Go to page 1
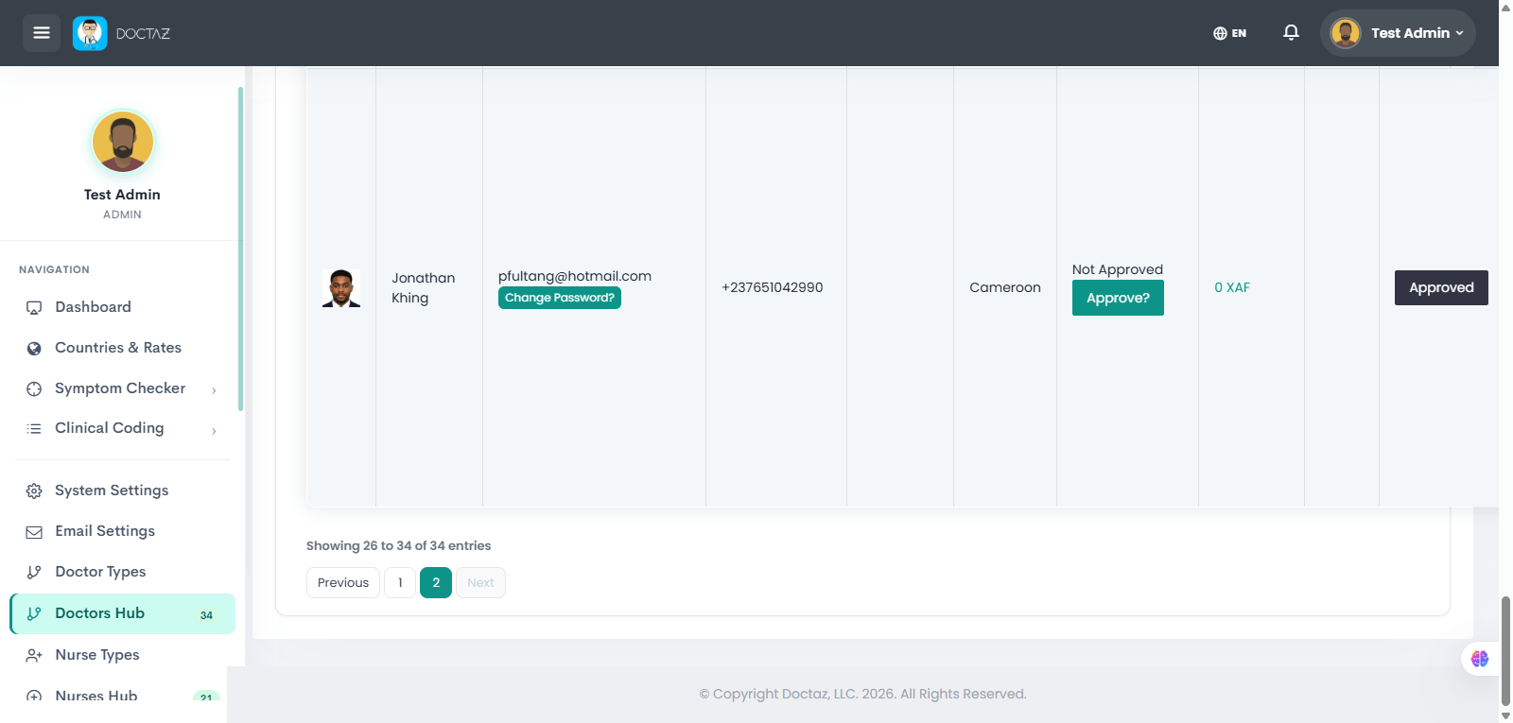The height and width of the screenshot is (723, 1513). point(400,583)
